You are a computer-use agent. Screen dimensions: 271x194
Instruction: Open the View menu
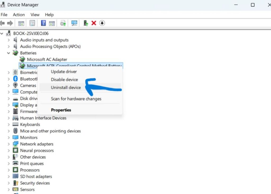coord(35,15)
